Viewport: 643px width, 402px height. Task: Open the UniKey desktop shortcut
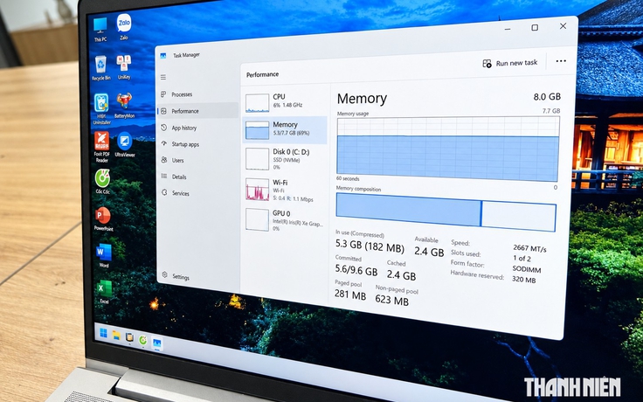(x=124, y=67)
